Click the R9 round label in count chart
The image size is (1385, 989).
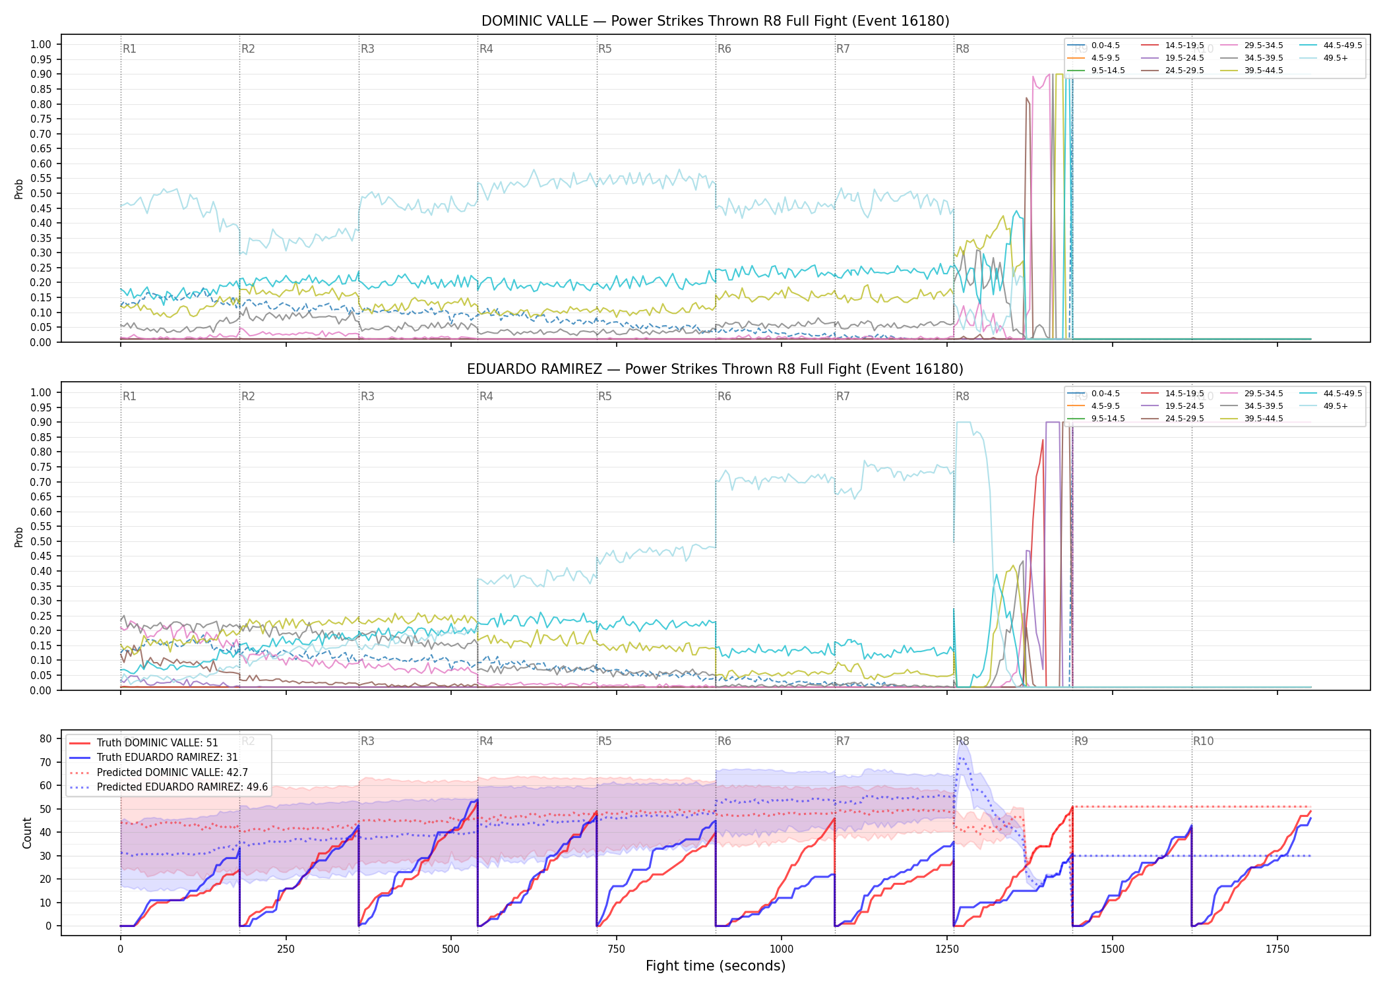1081,741
